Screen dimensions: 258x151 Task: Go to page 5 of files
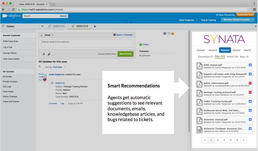[237, 140]
